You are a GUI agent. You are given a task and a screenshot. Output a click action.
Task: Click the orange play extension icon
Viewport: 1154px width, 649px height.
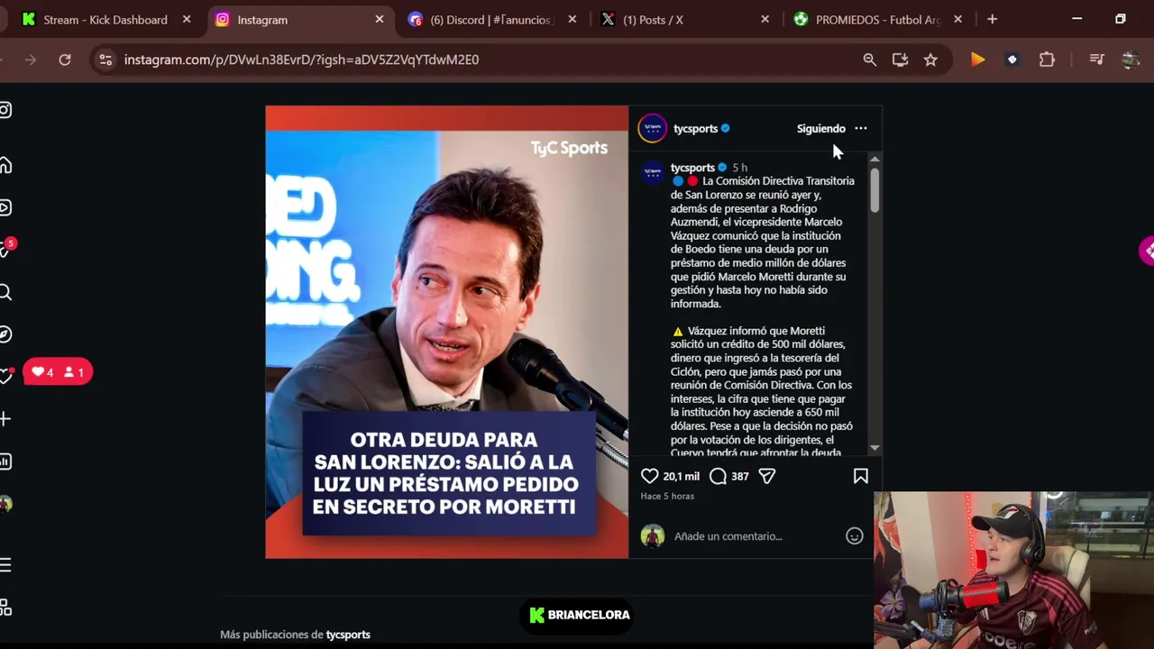978,59
